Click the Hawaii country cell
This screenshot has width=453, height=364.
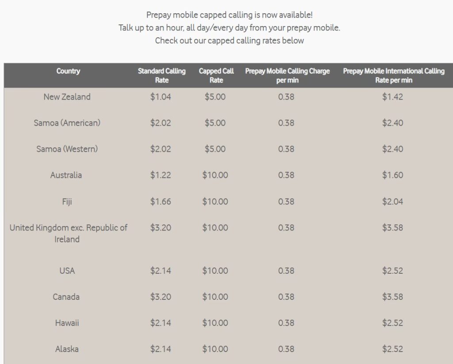[x=67, y=323]
